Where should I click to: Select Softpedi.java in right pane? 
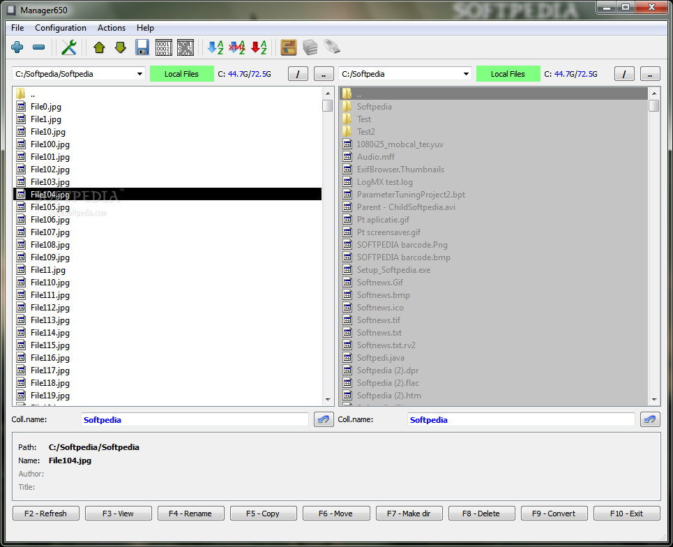pyautogui.click(x=494, y=358)
